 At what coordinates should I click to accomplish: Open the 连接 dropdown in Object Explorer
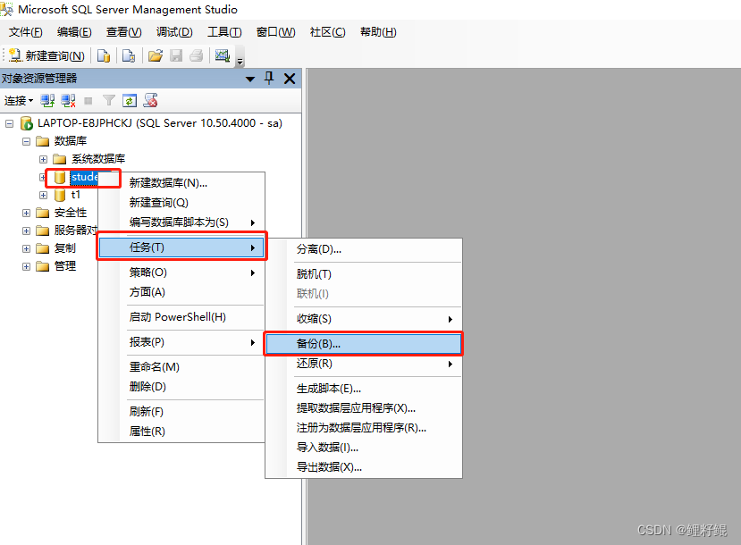tap(19, 101)
